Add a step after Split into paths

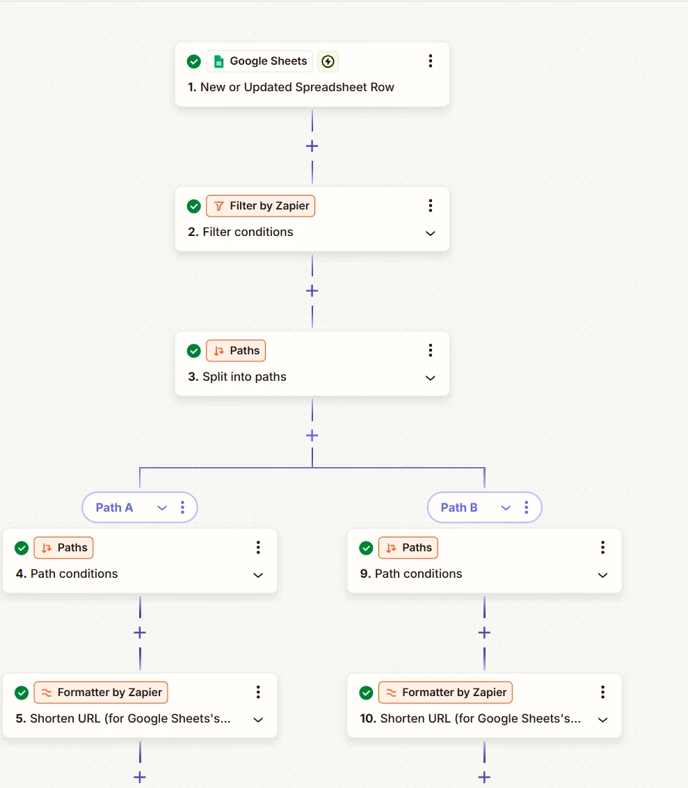[x=312, y=436]
